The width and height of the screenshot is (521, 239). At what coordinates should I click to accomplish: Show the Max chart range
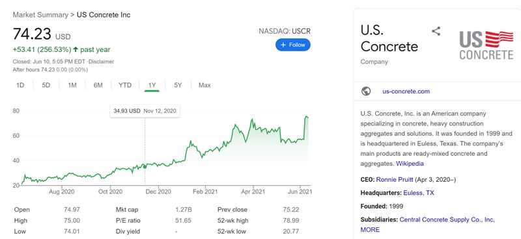[204, 85]
